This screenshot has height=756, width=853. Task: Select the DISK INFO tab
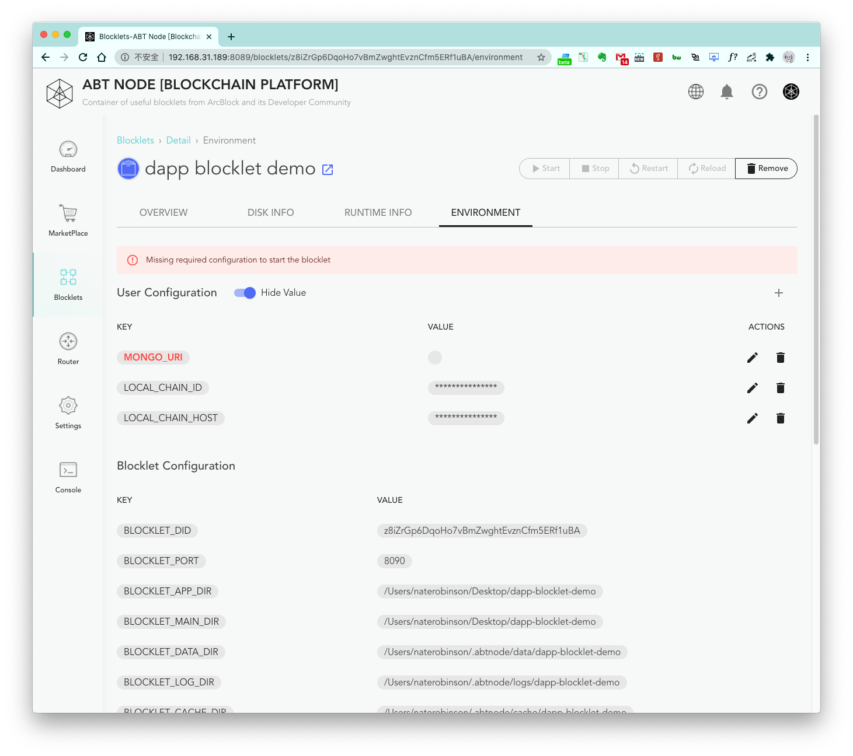[271, 212]
